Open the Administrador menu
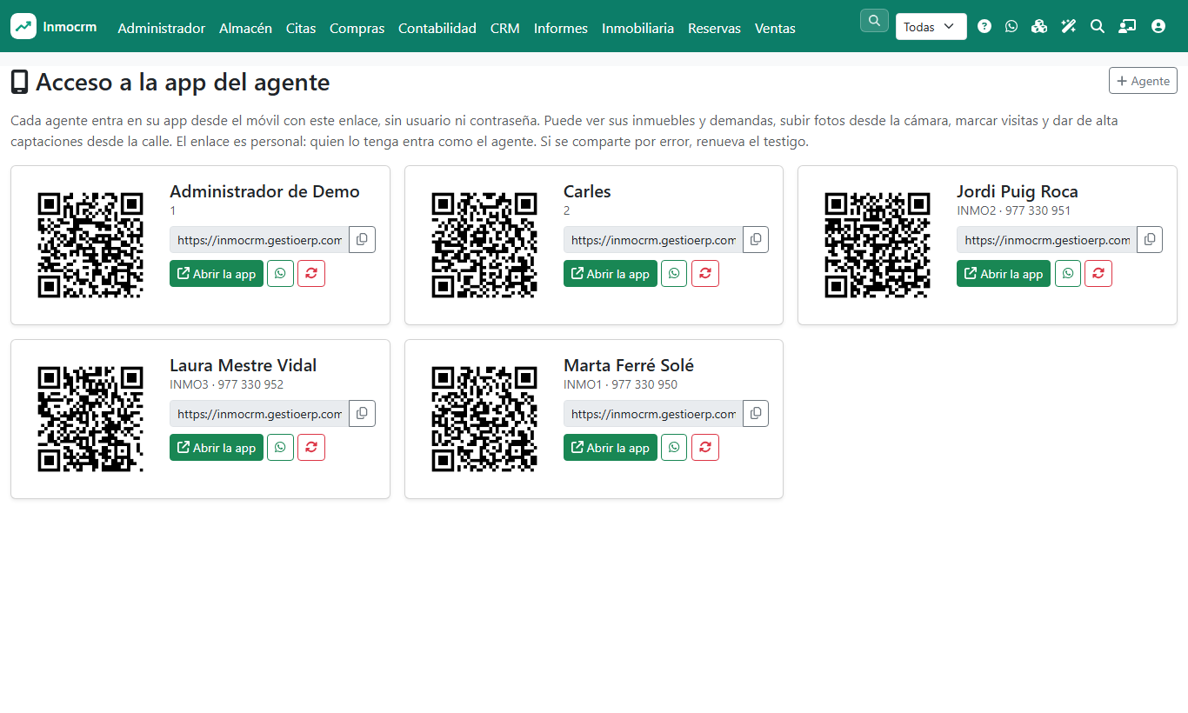The height and width of the screenshot is (713, 1188). 162,28
